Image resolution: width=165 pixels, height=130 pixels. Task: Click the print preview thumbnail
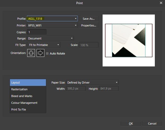coord(129,40)
